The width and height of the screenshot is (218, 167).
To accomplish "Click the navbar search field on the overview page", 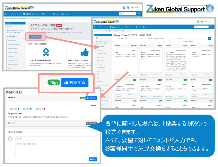I will [x=128, y=14].
